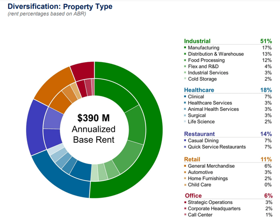
Task: Select the 'Flex and R&D' legend entry
Action: [x=203, y=67]
